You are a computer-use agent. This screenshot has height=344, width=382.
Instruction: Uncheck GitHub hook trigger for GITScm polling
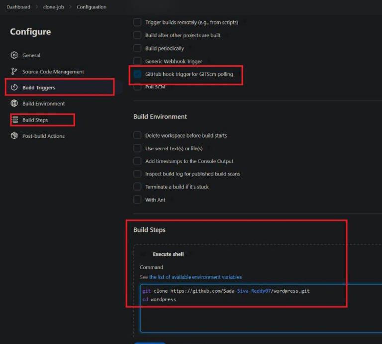137,74
